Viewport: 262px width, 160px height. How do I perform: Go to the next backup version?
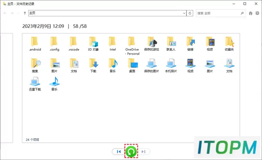(x=144, y=152)
